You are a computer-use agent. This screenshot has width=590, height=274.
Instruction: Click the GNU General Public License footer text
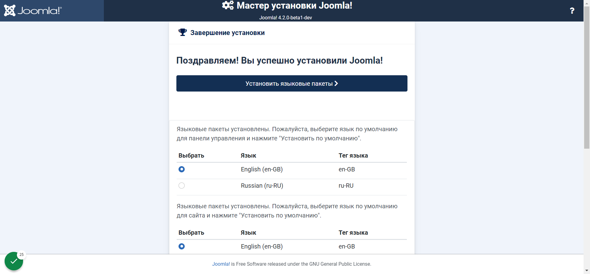pyautogui.click(x=340, y=264)
